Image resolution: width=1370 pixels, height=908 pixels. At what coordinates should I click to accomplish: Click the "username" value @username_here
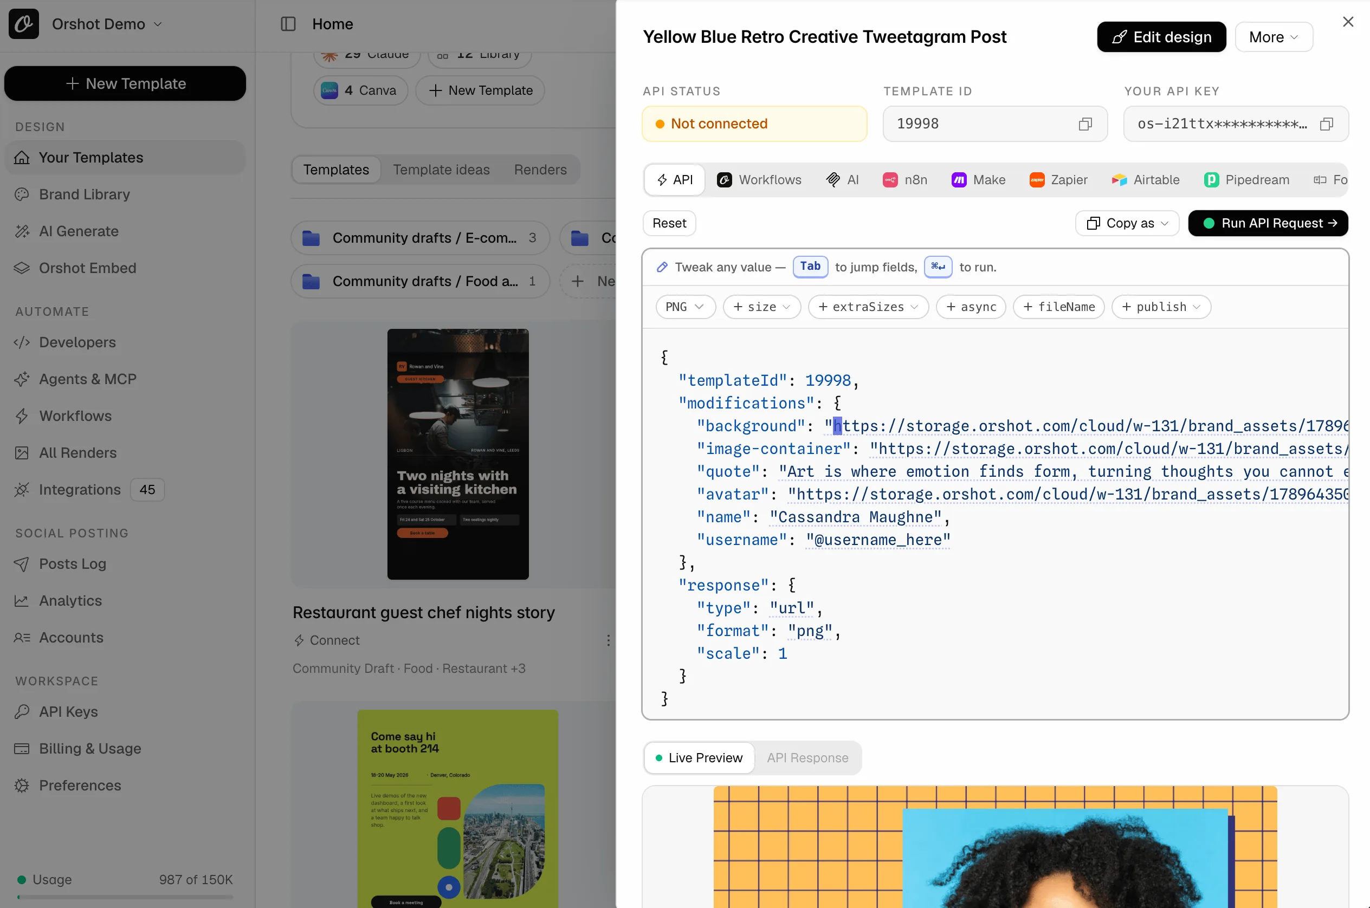[877, 540]
